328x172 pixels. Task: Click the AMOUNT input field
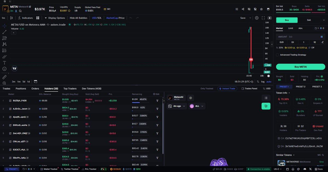pos(301,37)
